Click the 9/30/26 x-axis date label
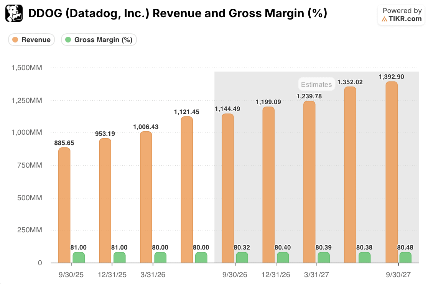This screenshot has height=284, width=428. coord(235,275)
